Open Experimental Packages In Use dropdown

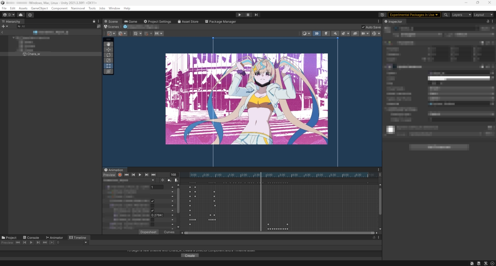[x=414, y=15]
